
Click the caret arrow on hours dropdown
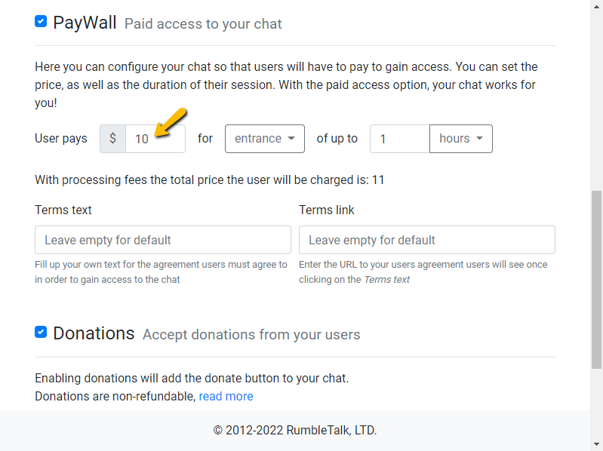click(x=479, y=138)
